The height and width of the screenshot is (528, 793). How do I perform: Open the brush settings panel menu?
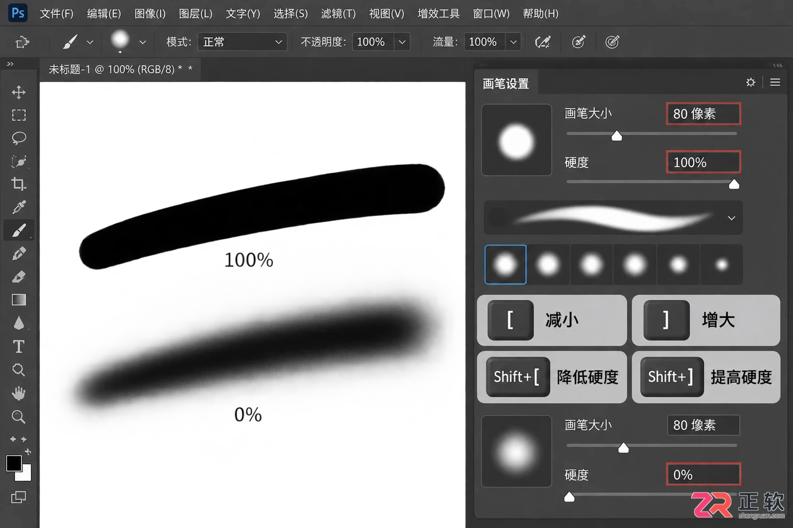[775, 82]
